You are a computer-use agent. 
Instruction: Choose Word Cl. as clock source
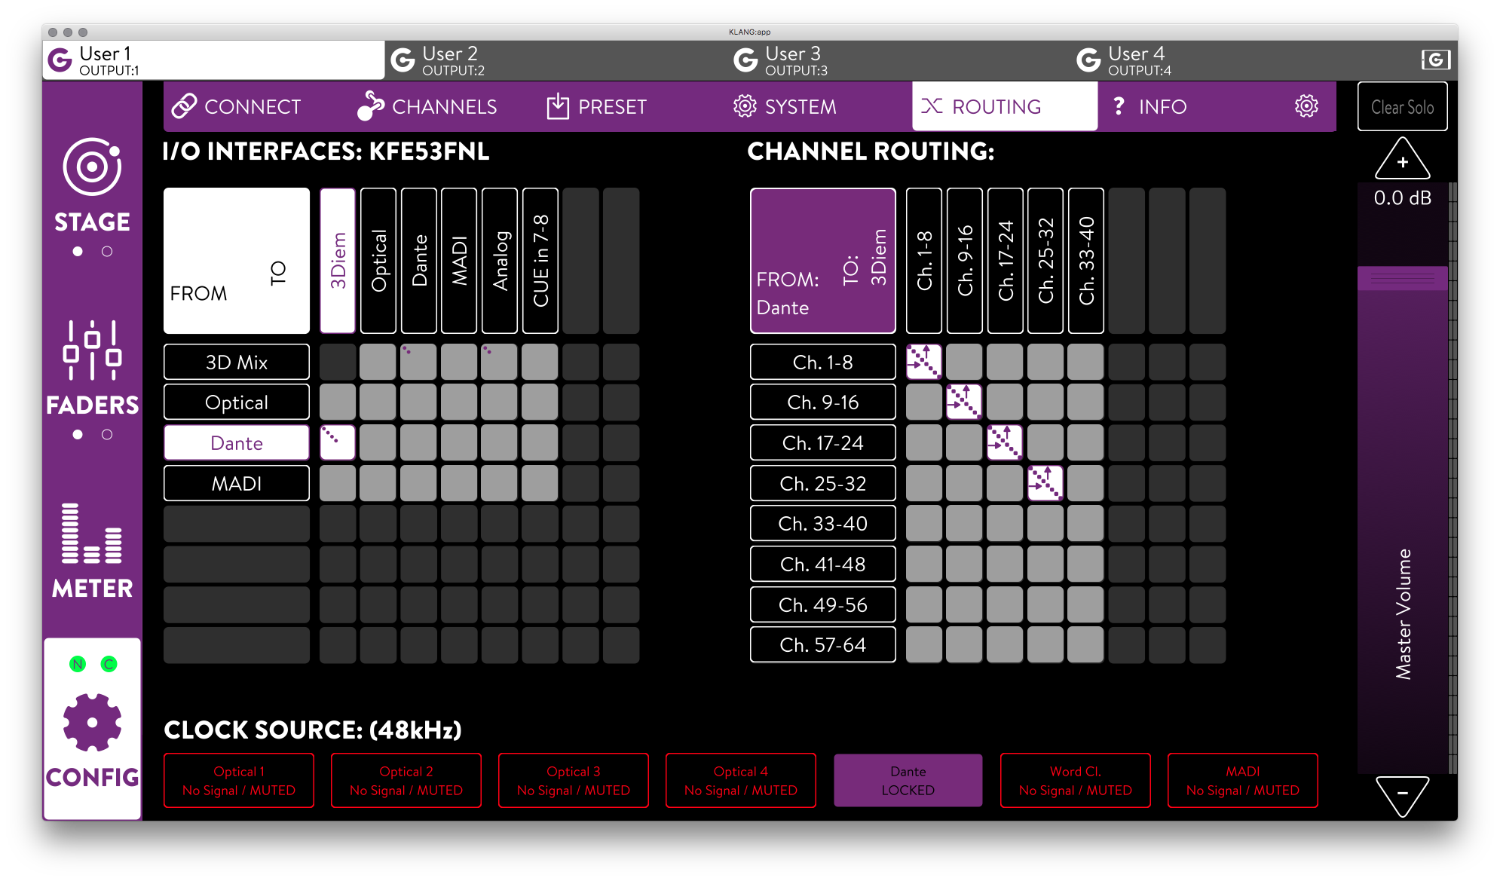tap(1076, 781)
